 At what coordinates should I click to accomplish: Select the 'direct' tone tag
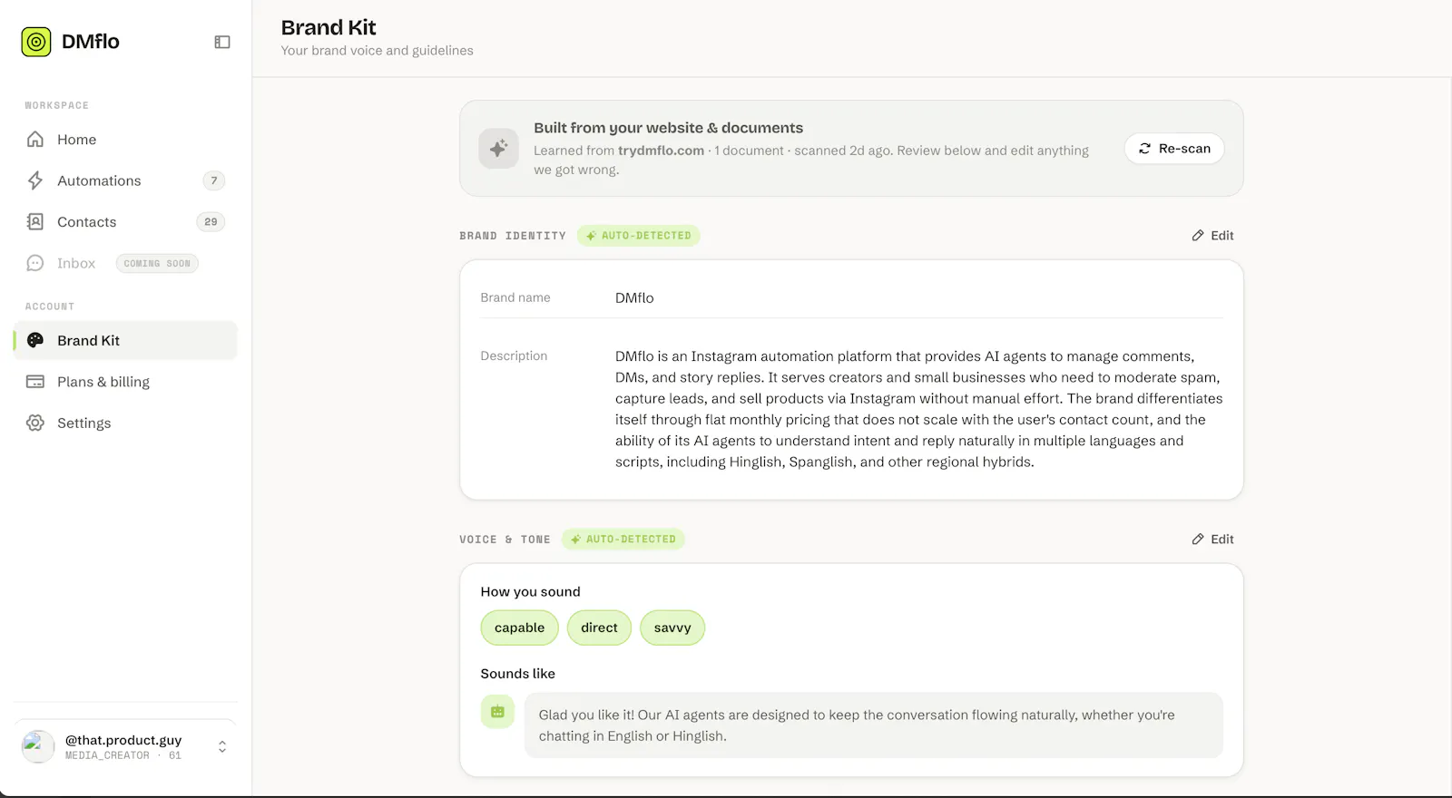[x=599, y=628]
